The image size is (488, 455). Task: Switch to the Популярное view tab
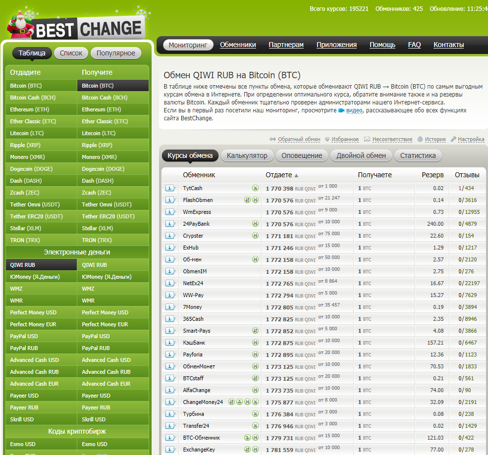tap(116, 53)
